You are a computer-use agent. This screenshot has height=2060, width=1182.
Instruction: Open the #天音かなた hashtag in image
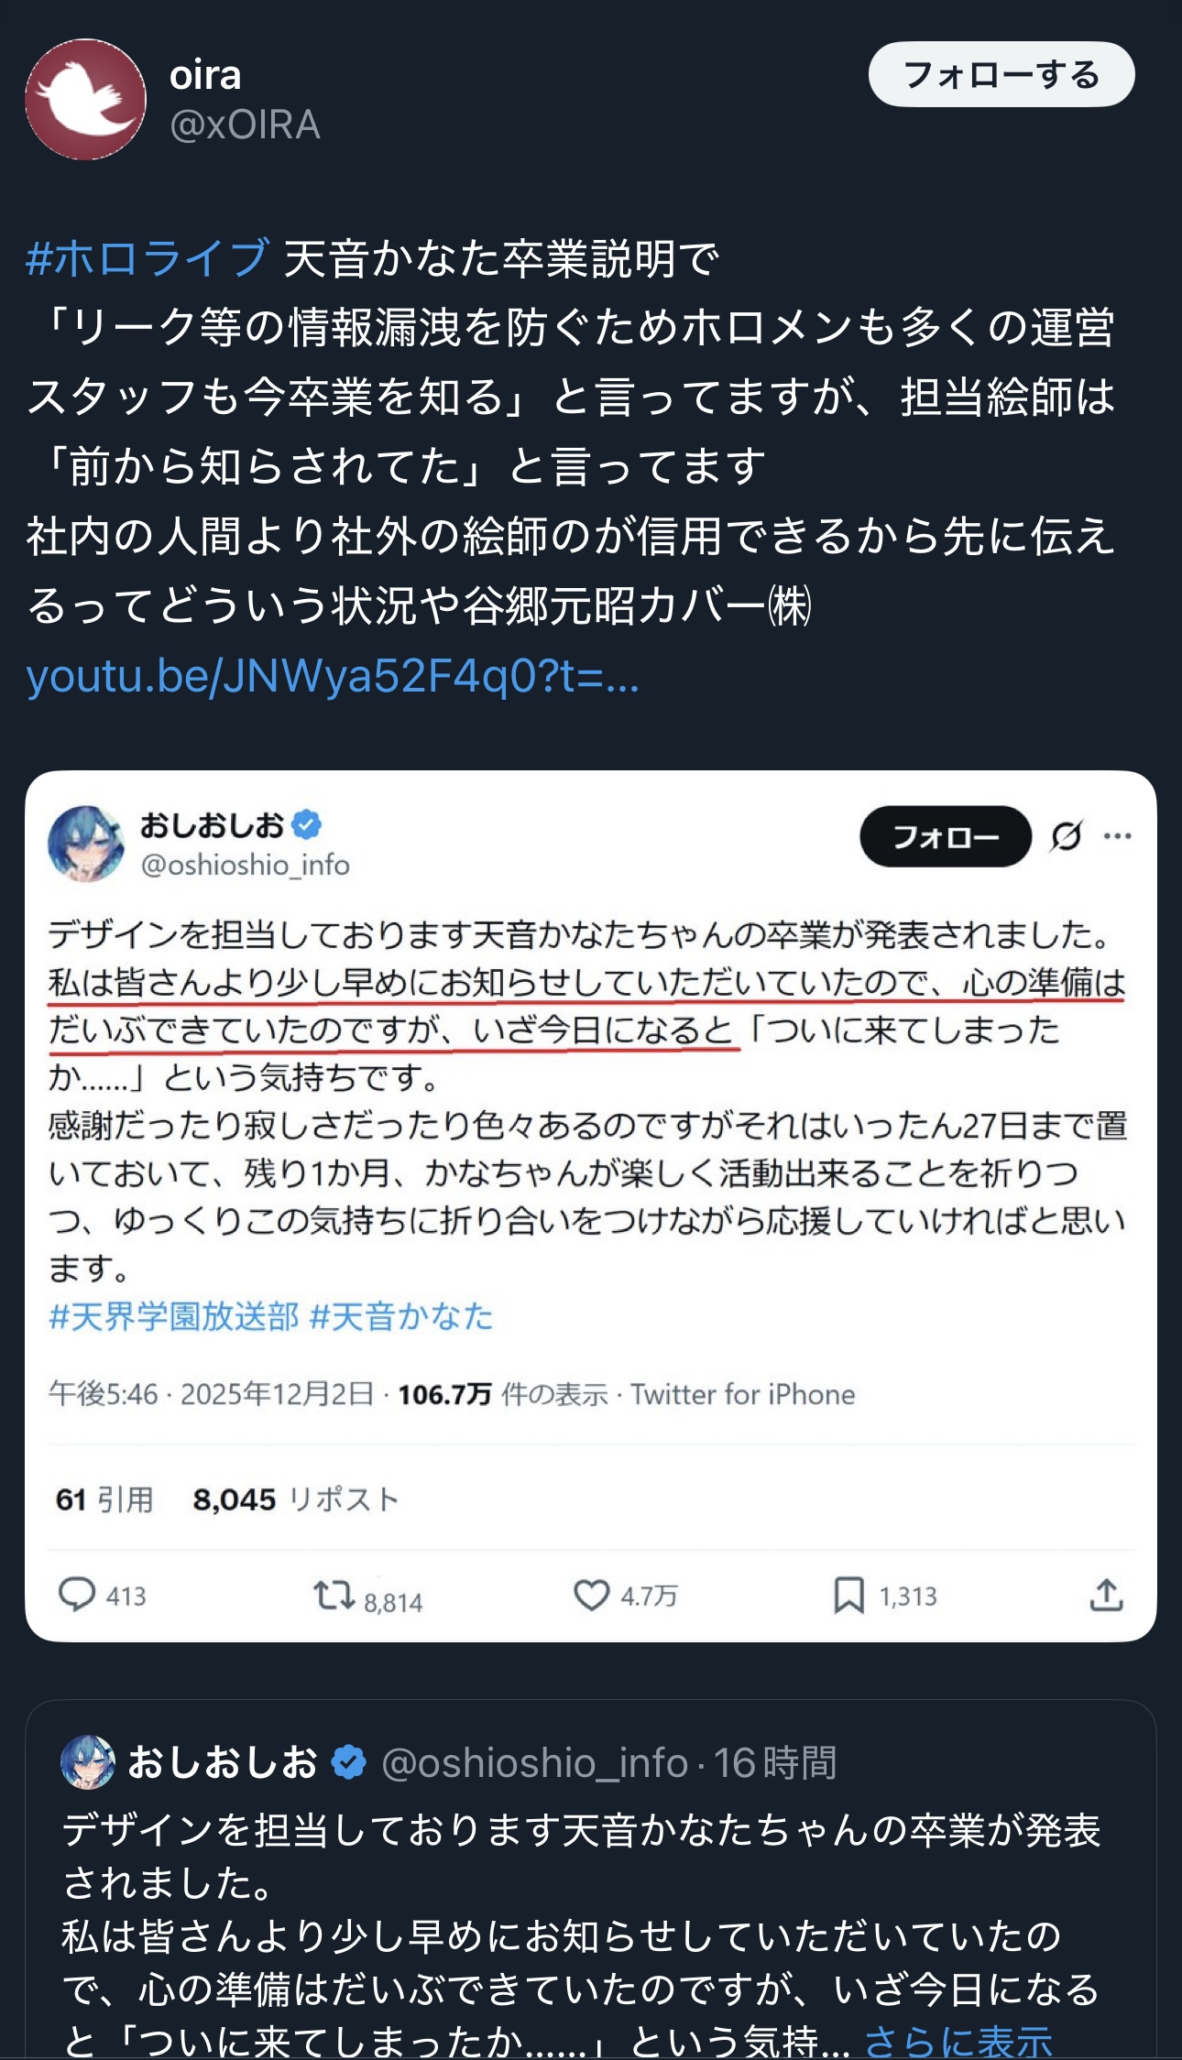pyautogui.click(x=401, y=1316)
